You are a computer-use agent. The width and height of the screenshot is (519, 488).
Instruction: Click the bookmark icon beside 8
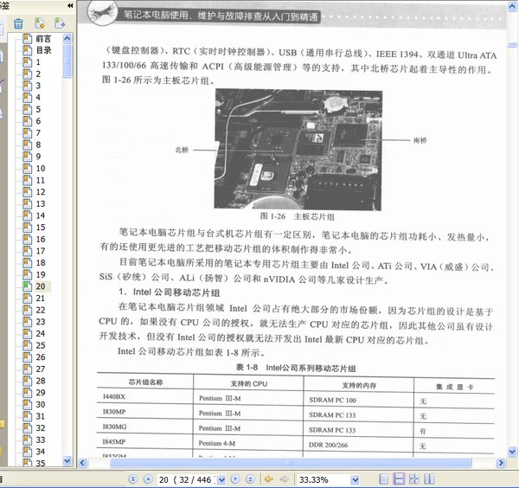click(x=28, y=144)
